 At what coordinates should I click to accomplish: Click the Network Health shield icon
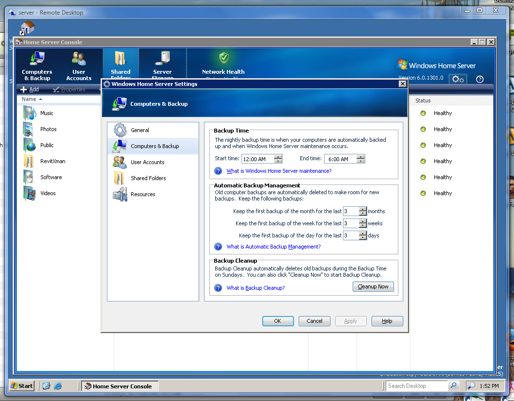223,58
